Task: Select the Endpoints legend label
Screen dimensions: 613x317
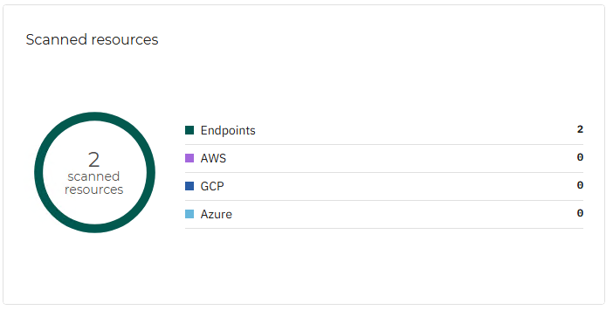Action: (228, 130)
